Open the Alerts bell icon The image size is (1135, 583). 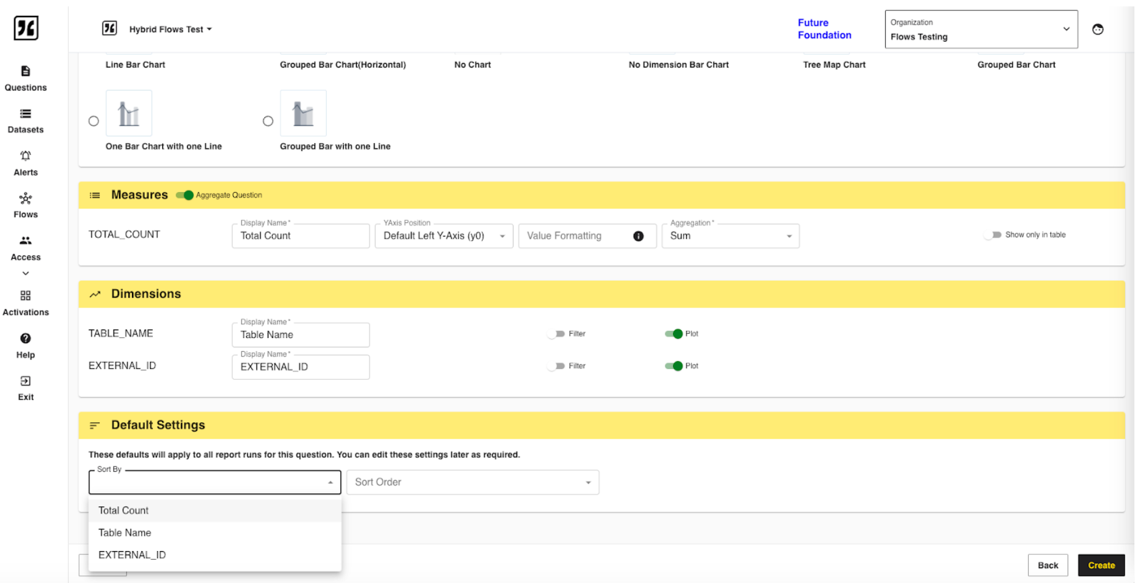pyautogui.click(x=25, y=156)
